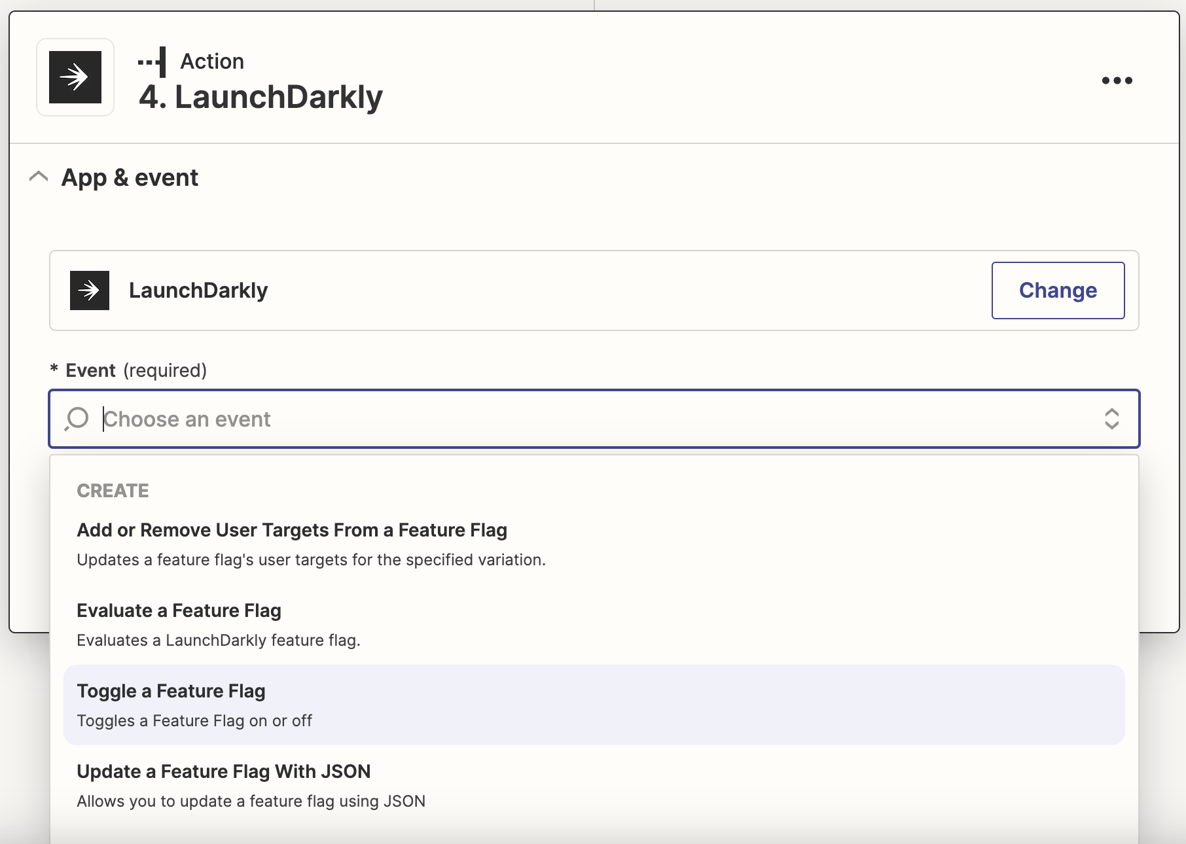The height and width of the screenshot is (844, 1186).
Task: Click the Action label above step title
Action: point(212,62)
